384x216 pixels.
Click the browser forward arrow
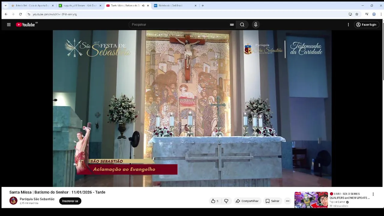pyautogui.click(x=13, y=14)
